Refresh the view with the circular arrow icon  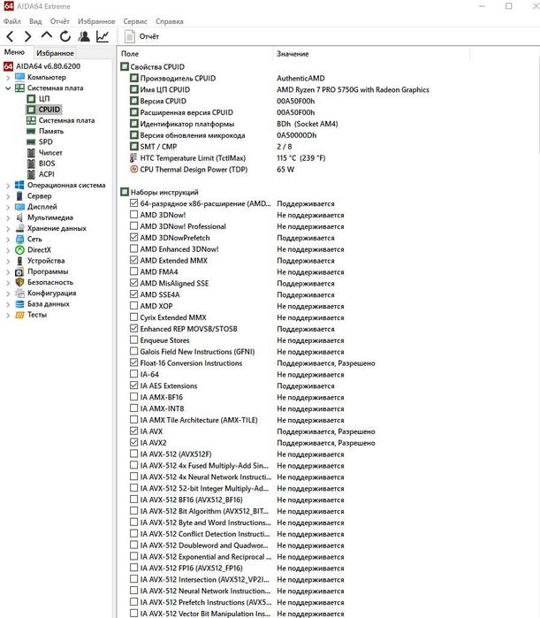coord(65,36)
